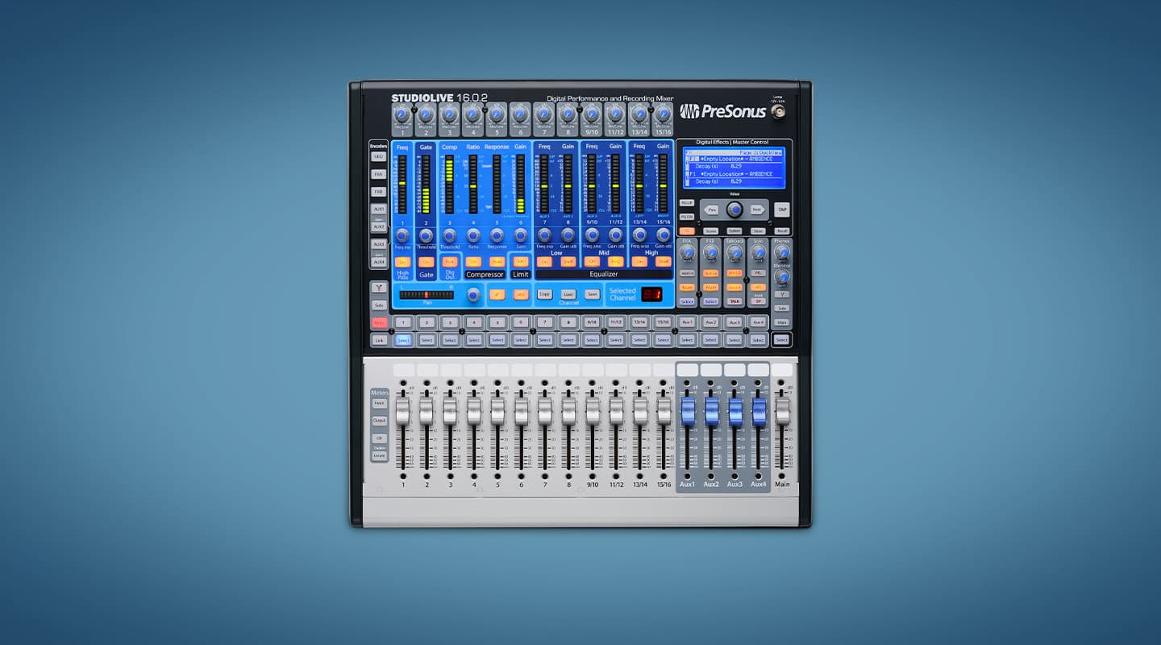Toggle the High Pass On button
This screenshot has width=1161, height=645.
click(402, 261)
